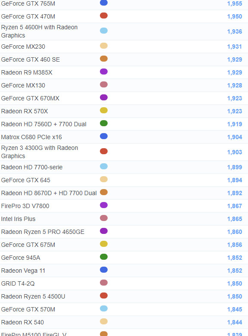Click blue swatch beside Radeon Vega 11
Viewport: 248px width, 336px height.
point(104,270)
